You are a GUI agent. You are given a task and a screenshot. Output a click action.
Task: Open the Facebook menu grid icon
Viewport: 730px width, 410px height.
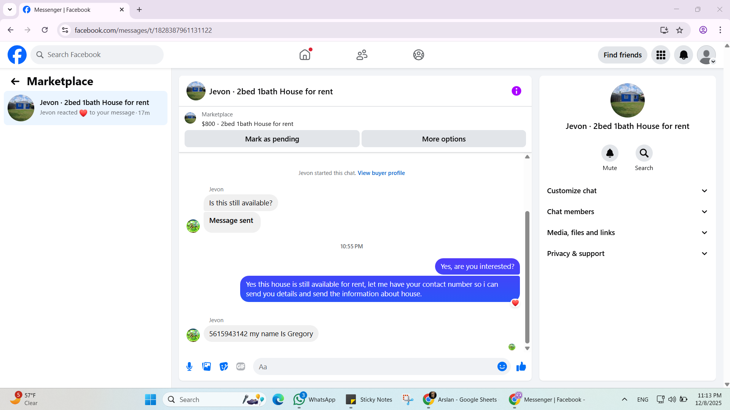coord(661,55)
